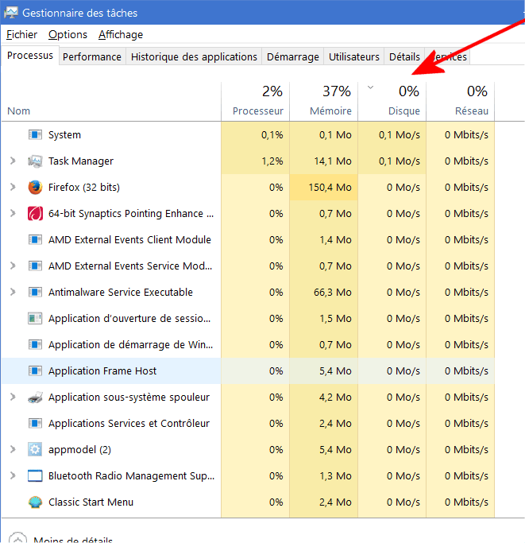525x543 pixels.
Task: Click the Classic Start Menu shell icon
Action: tap(35, 502)
